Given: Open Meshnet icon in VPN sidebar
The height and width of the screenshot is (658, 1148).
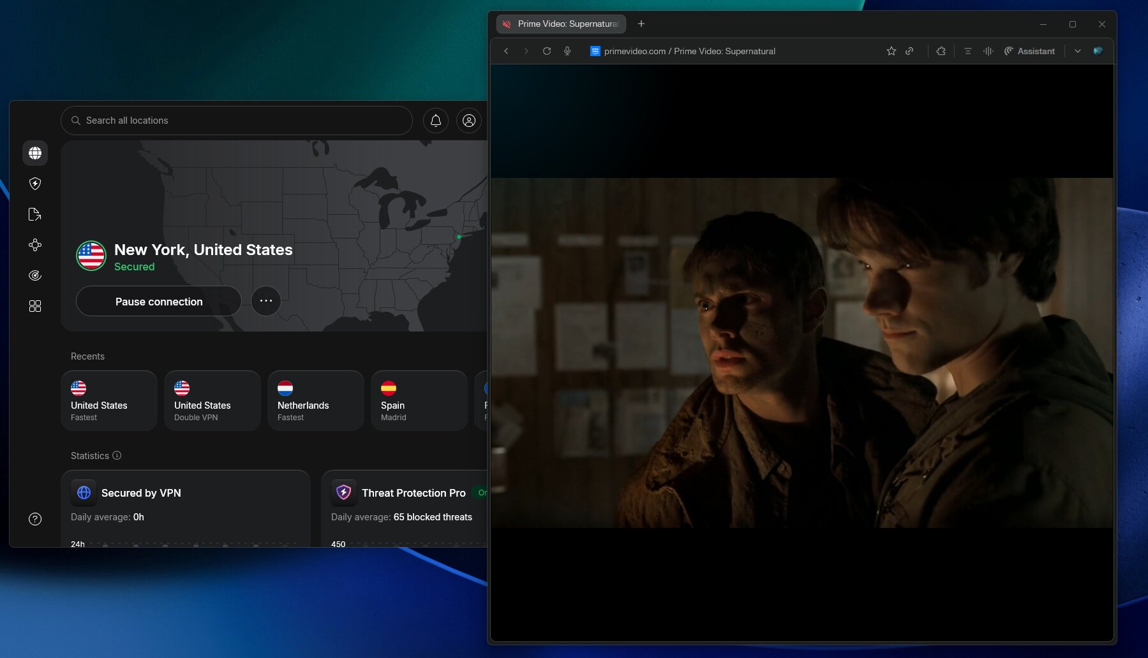Looking at the screenshot, I should 35,245.
